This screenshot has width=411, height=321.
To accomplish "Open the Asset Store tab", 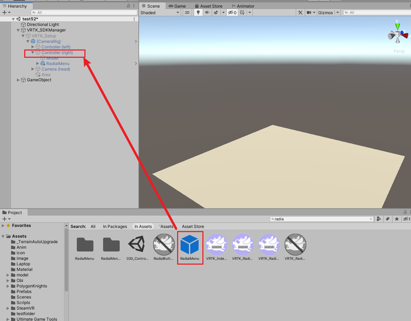I will 209,6.
